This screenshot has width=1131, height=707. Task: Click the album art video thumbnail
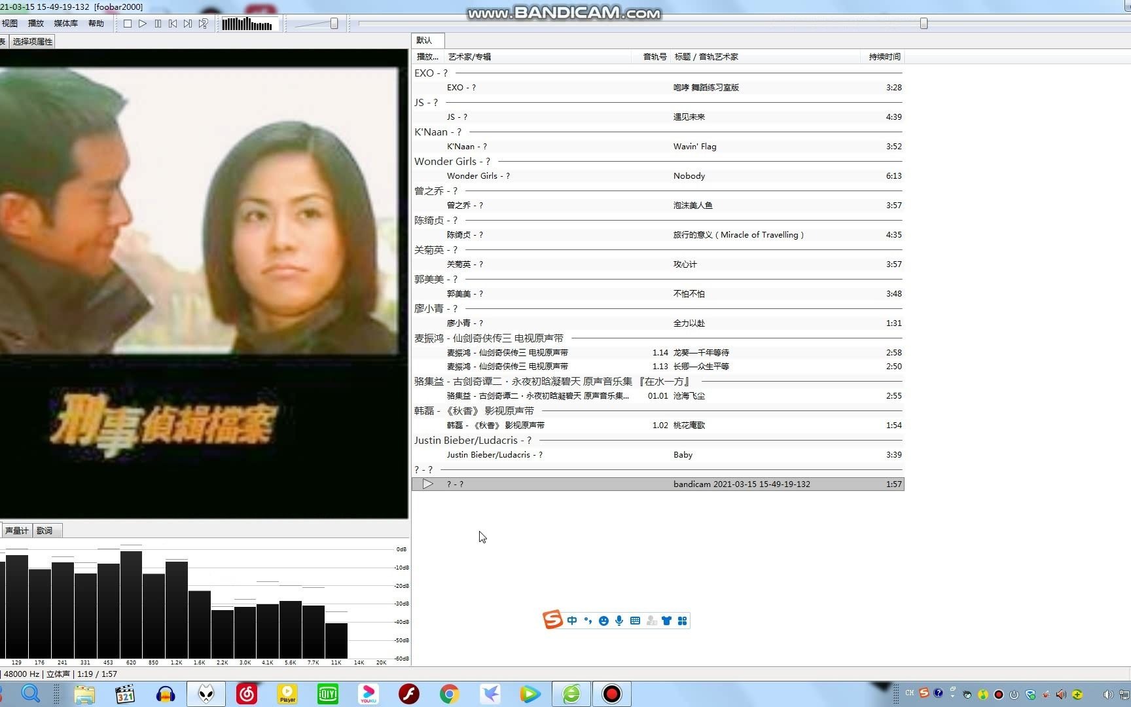[x=204, y=283]
